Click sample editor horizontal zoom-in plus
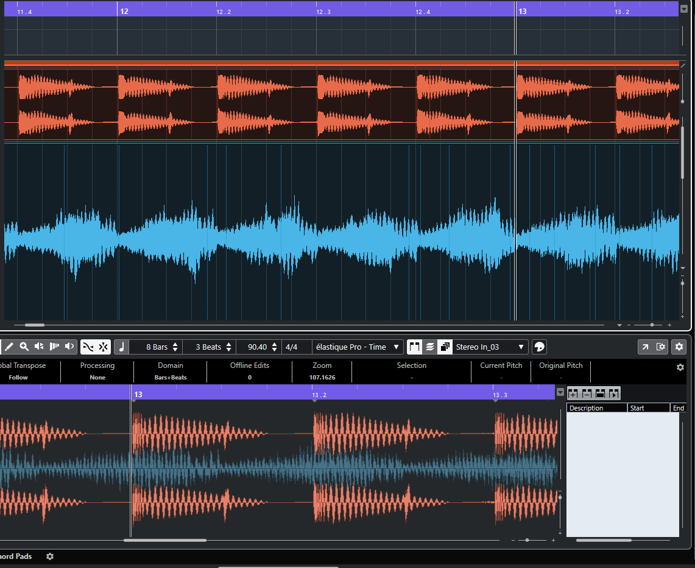The width and height of the screenshot is (695, 568). [553, 540]
